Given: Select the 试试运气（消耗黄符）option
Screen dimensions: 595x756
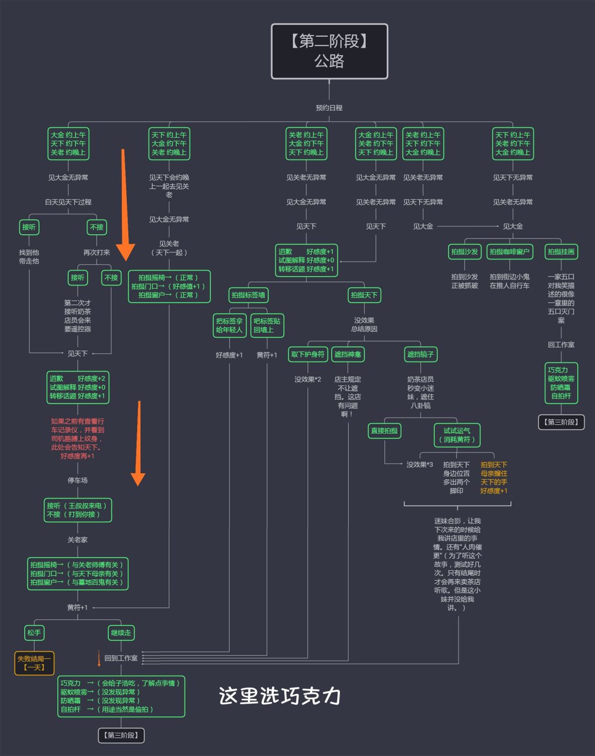Looking at the screenshot, I should point(457,435).
